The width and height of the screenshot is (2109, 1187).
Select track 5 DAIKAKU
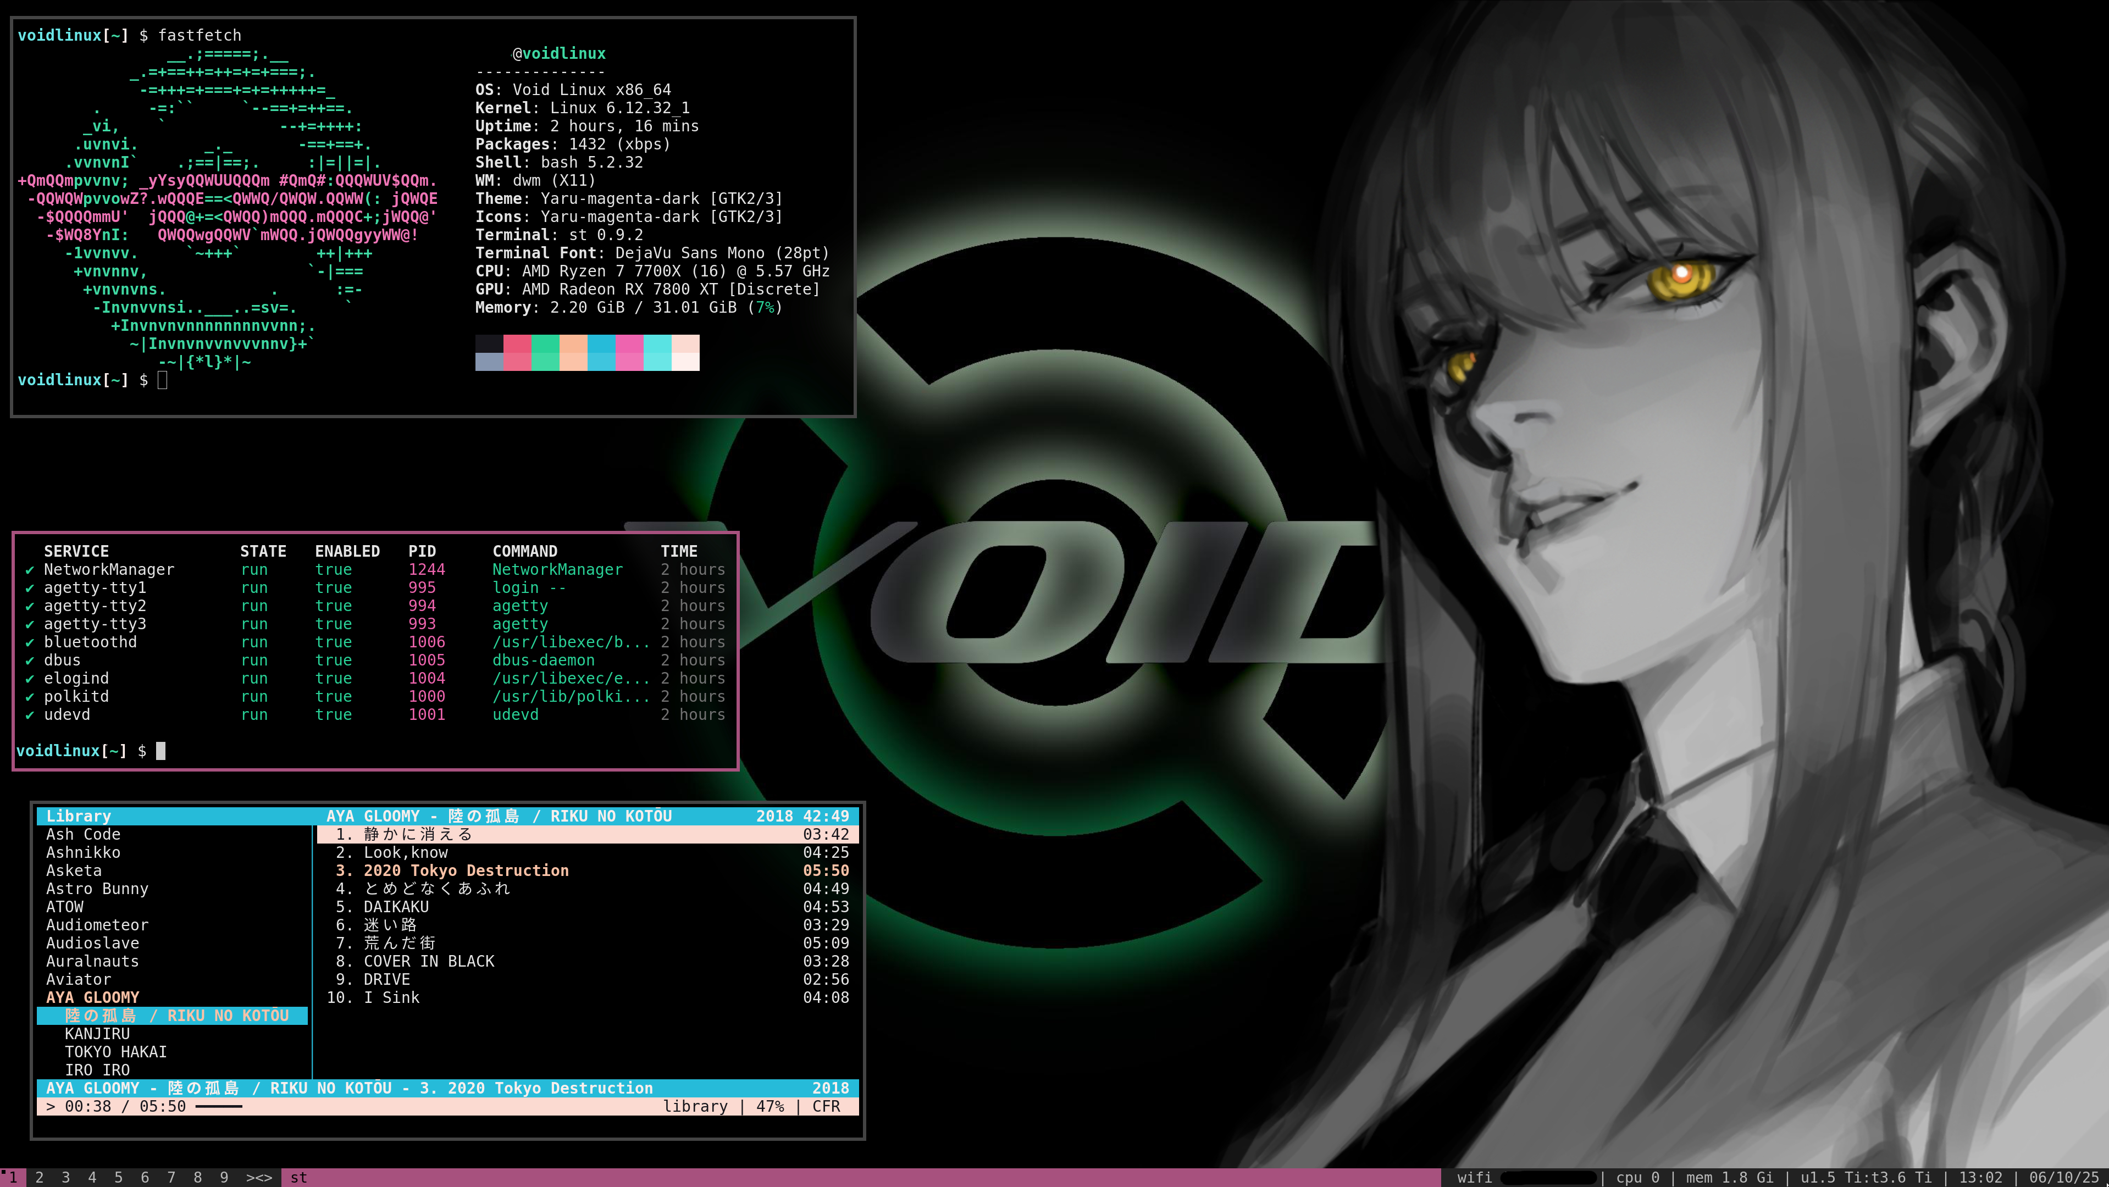click(x=588, y=906)
